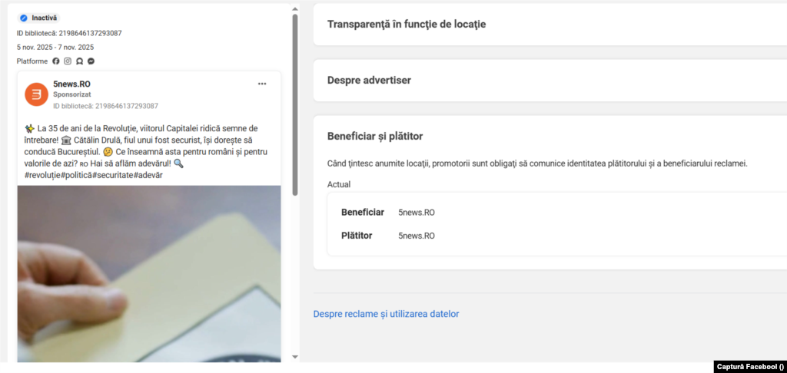Click the Instagram platform icon

coord(68,61)
